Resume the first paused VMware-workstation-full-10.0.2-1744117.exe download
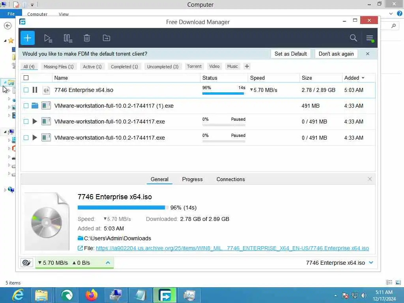Screen dimensions: 404x303 (35, 122)
